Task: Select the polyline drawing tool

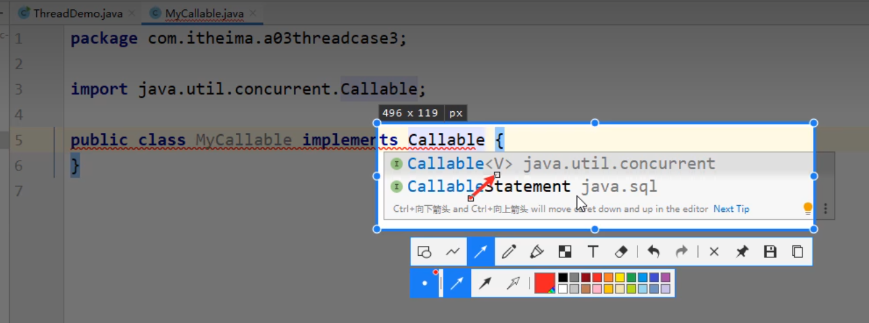Action: pos(453,252)
